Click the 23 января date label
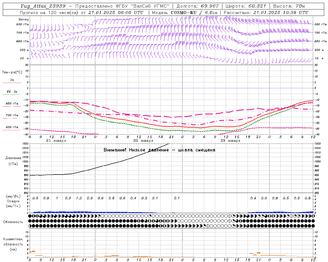 point(230,141)
